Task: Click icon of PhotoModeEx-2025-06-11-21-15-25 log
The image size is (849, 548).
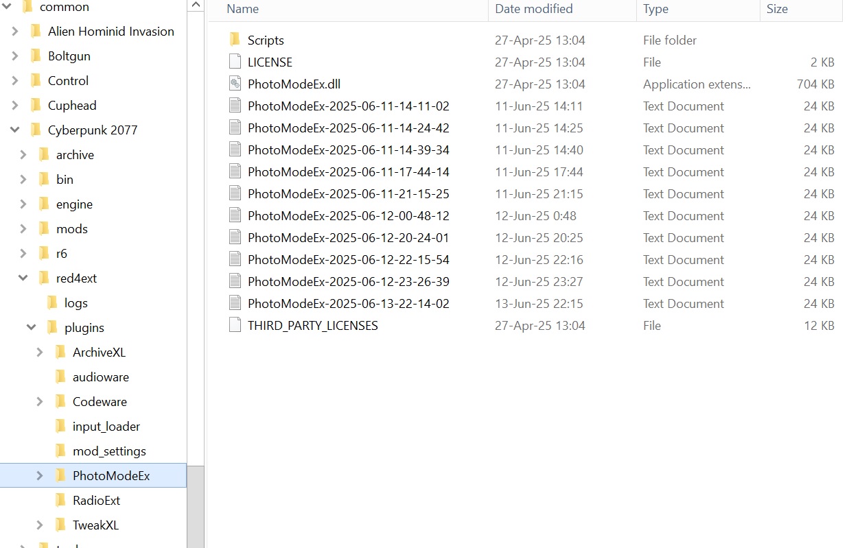Action: 235,193
